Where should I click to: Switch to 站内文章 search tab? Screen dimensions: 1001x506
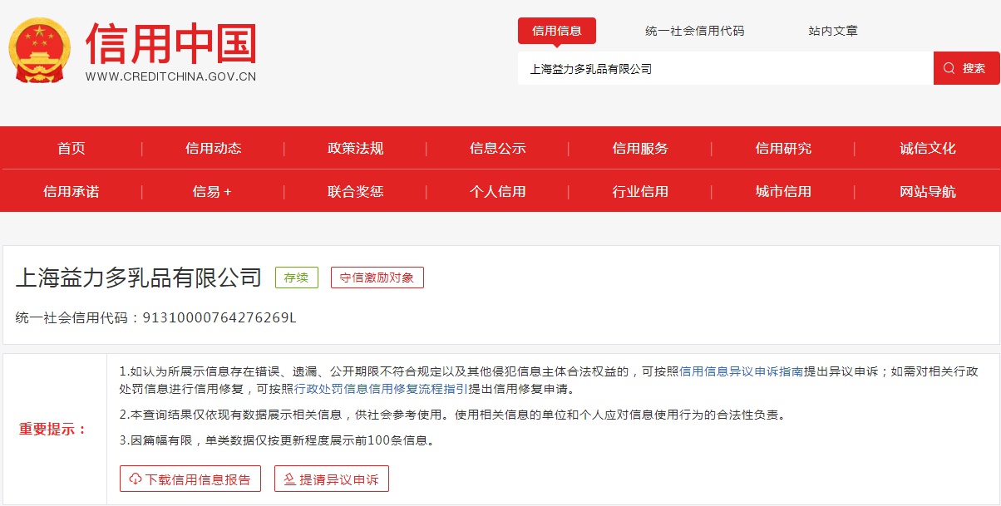833,31
